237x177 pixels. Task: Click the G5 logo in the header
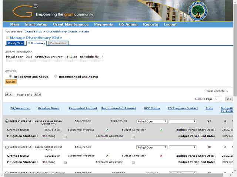coord(25,11)
